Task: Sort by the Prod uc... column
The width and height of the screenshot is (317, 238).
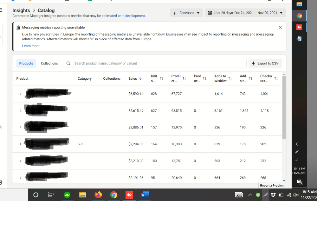Action: [x=204, y=78]
